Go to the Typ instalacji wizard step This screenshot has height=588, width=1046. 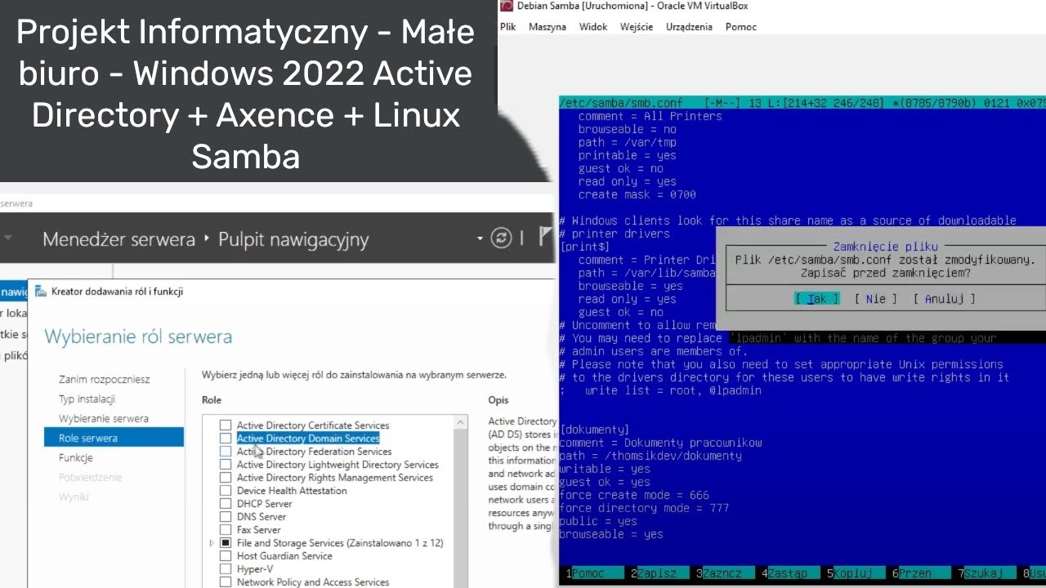coord(87,399)
